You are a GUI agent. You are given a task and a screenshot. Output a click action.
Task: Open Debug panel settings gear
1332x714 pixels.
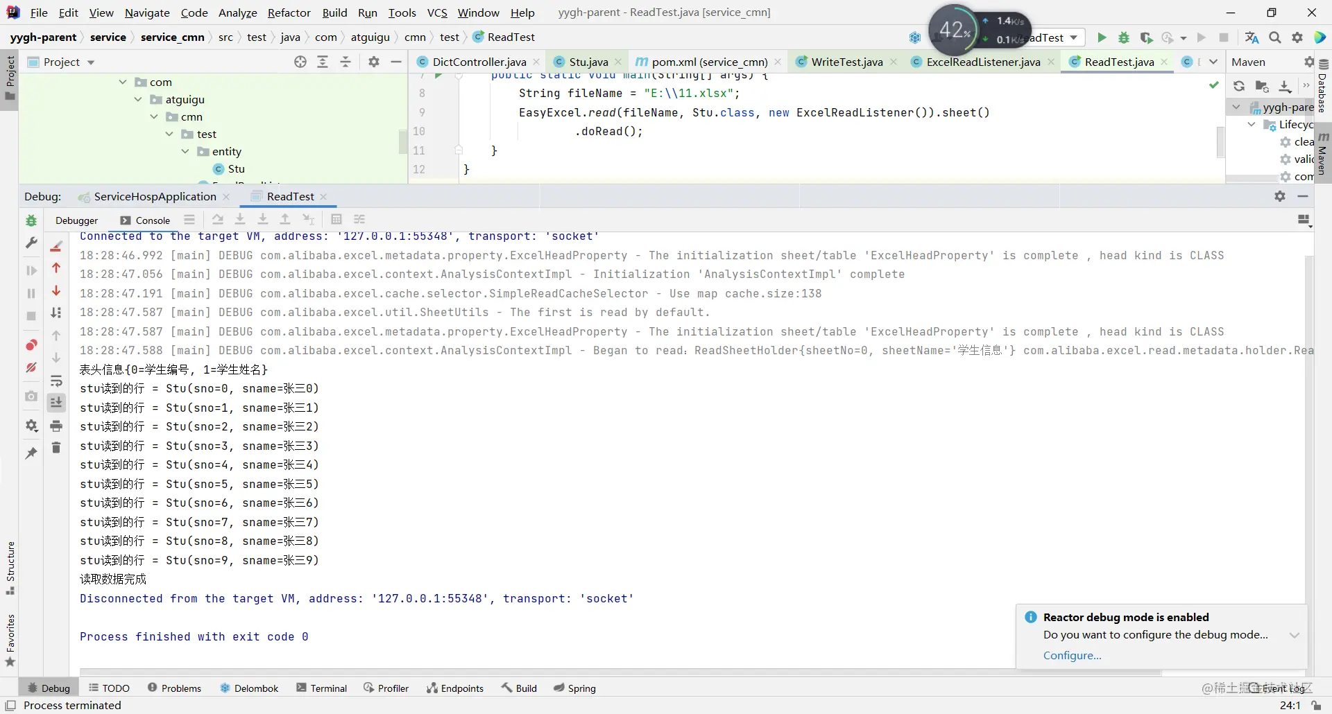[x=1280, y=197]
